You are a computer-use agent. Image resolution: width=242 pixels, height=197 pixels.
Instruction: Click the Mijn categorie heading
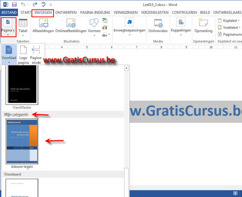(x=16, y=114)
